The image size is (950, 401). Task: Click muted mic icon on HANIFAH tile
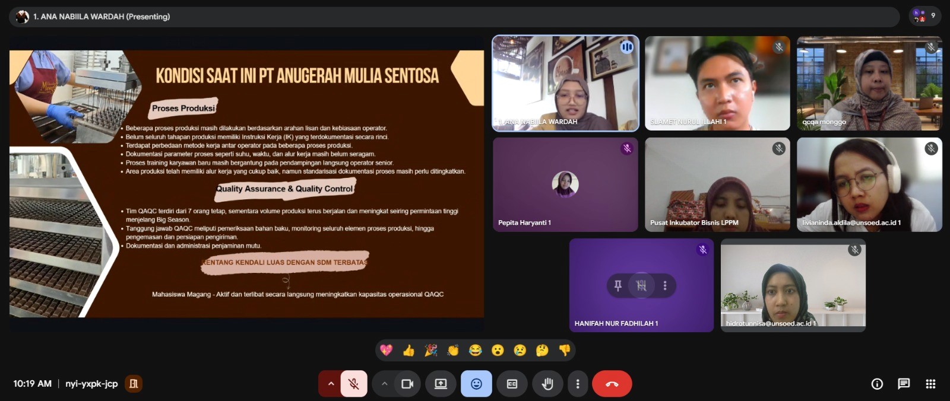(x=703, y=249)
